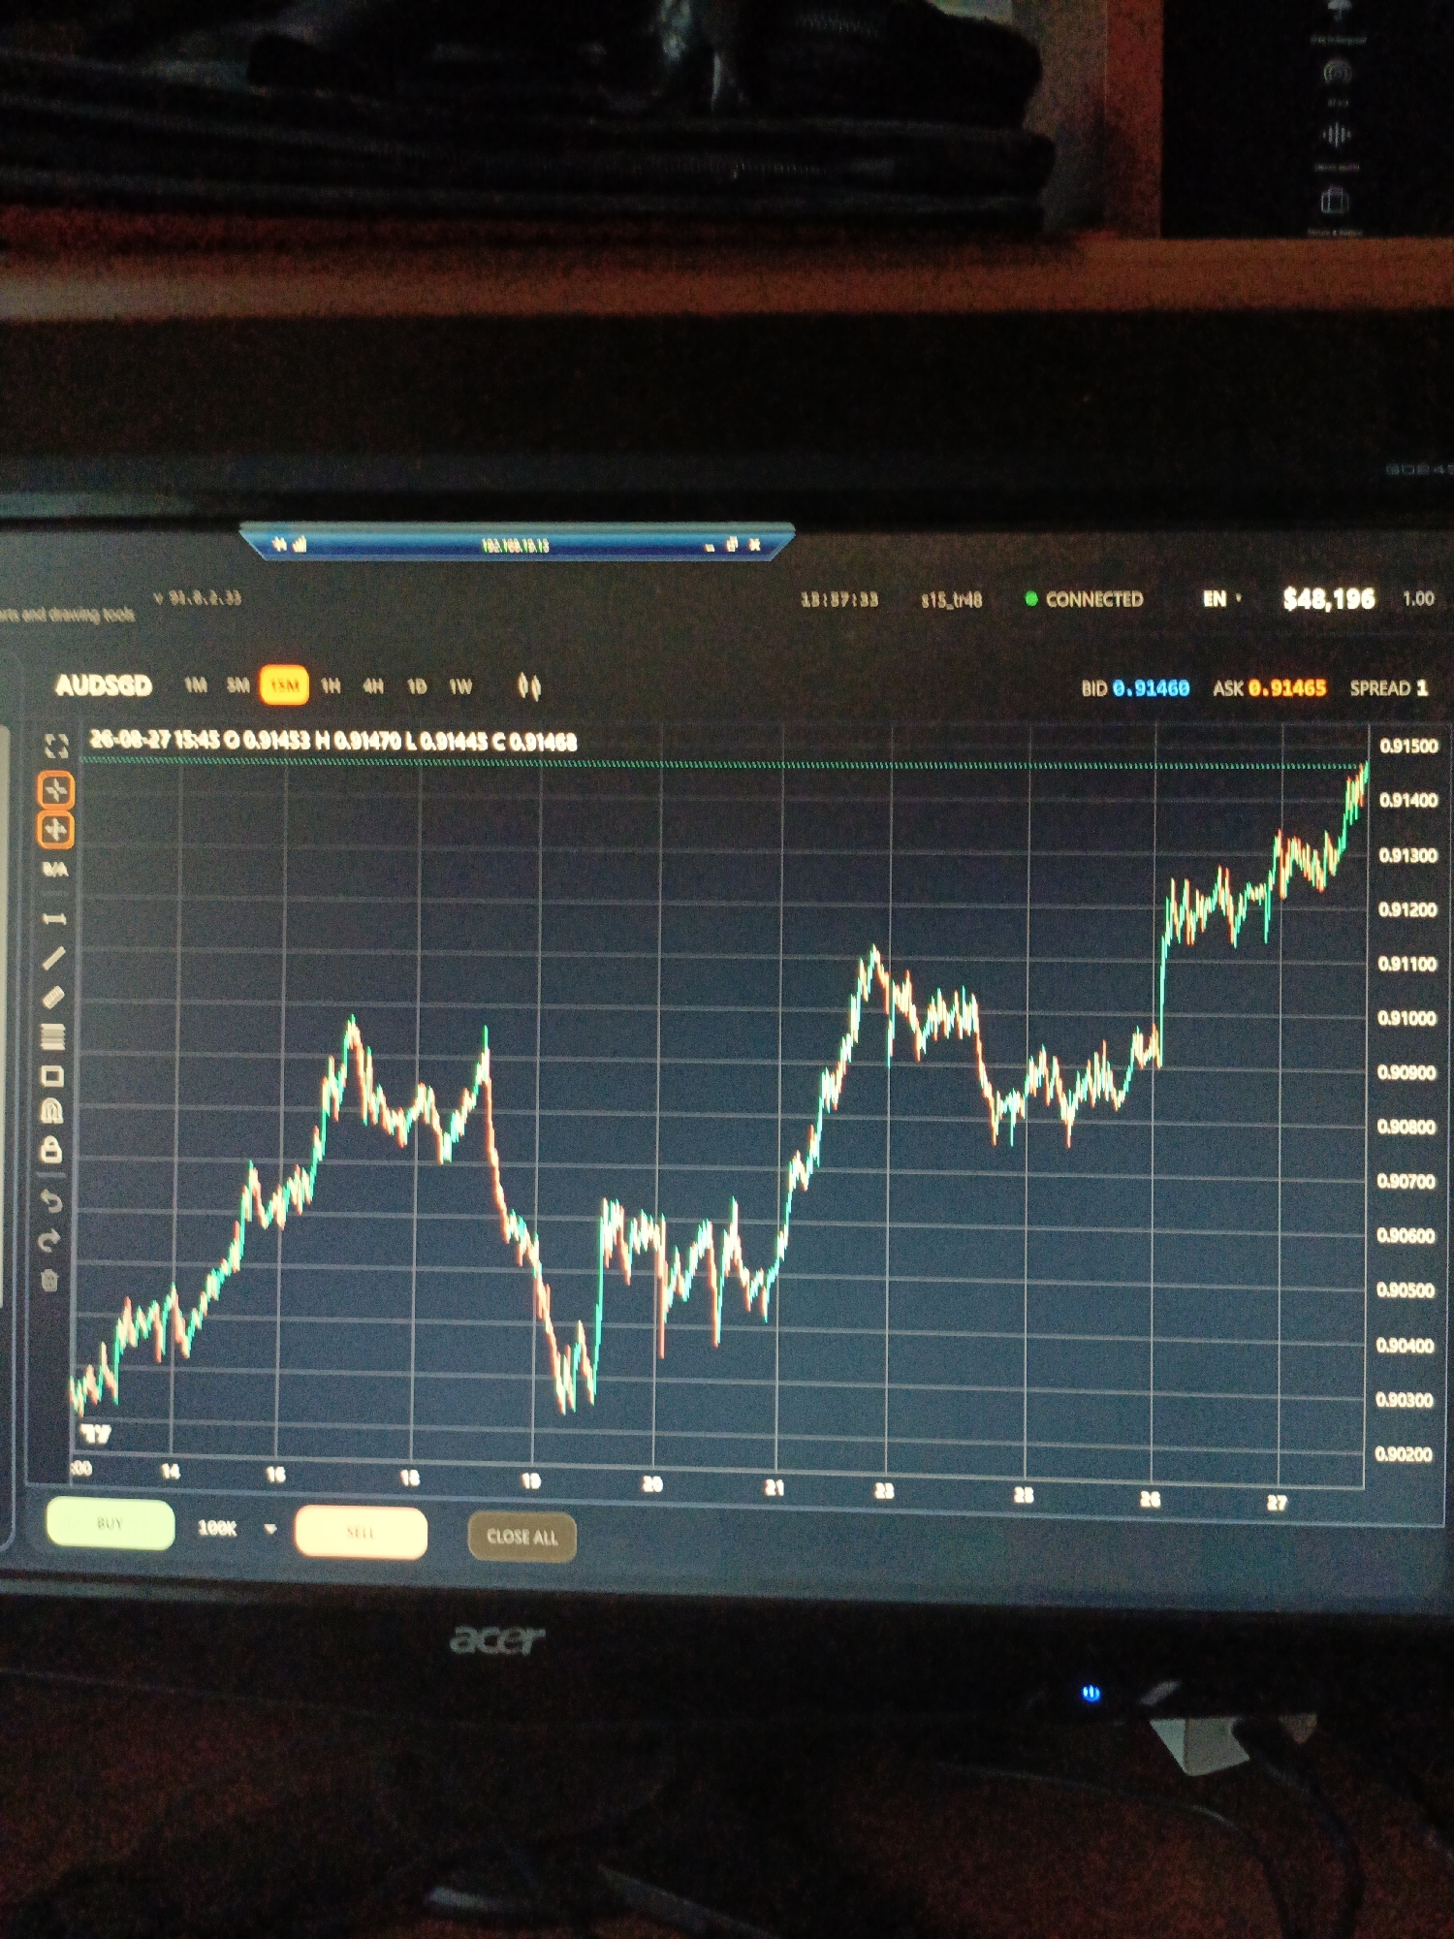Delete drawings with the trash icon
Viewport: 1454px width, 1939px height.
coord(50,1281)
